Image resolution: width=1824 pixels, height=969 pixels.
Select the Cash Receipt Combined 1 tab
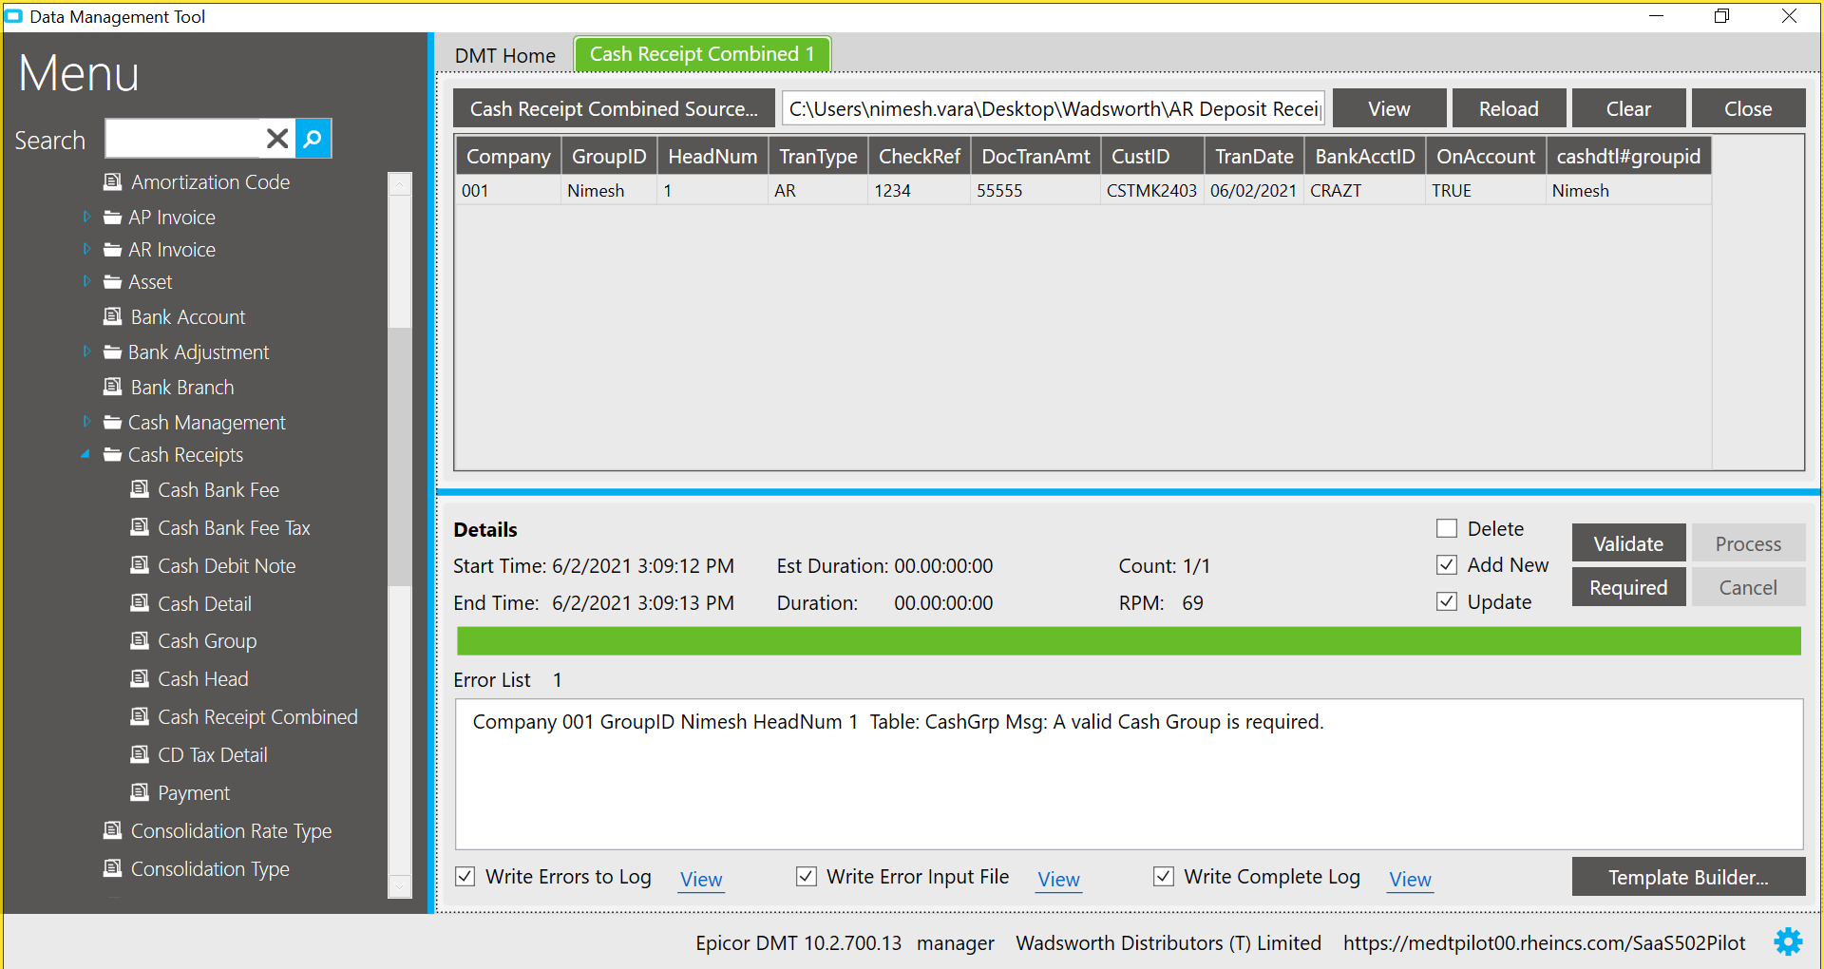coord(702,54)
